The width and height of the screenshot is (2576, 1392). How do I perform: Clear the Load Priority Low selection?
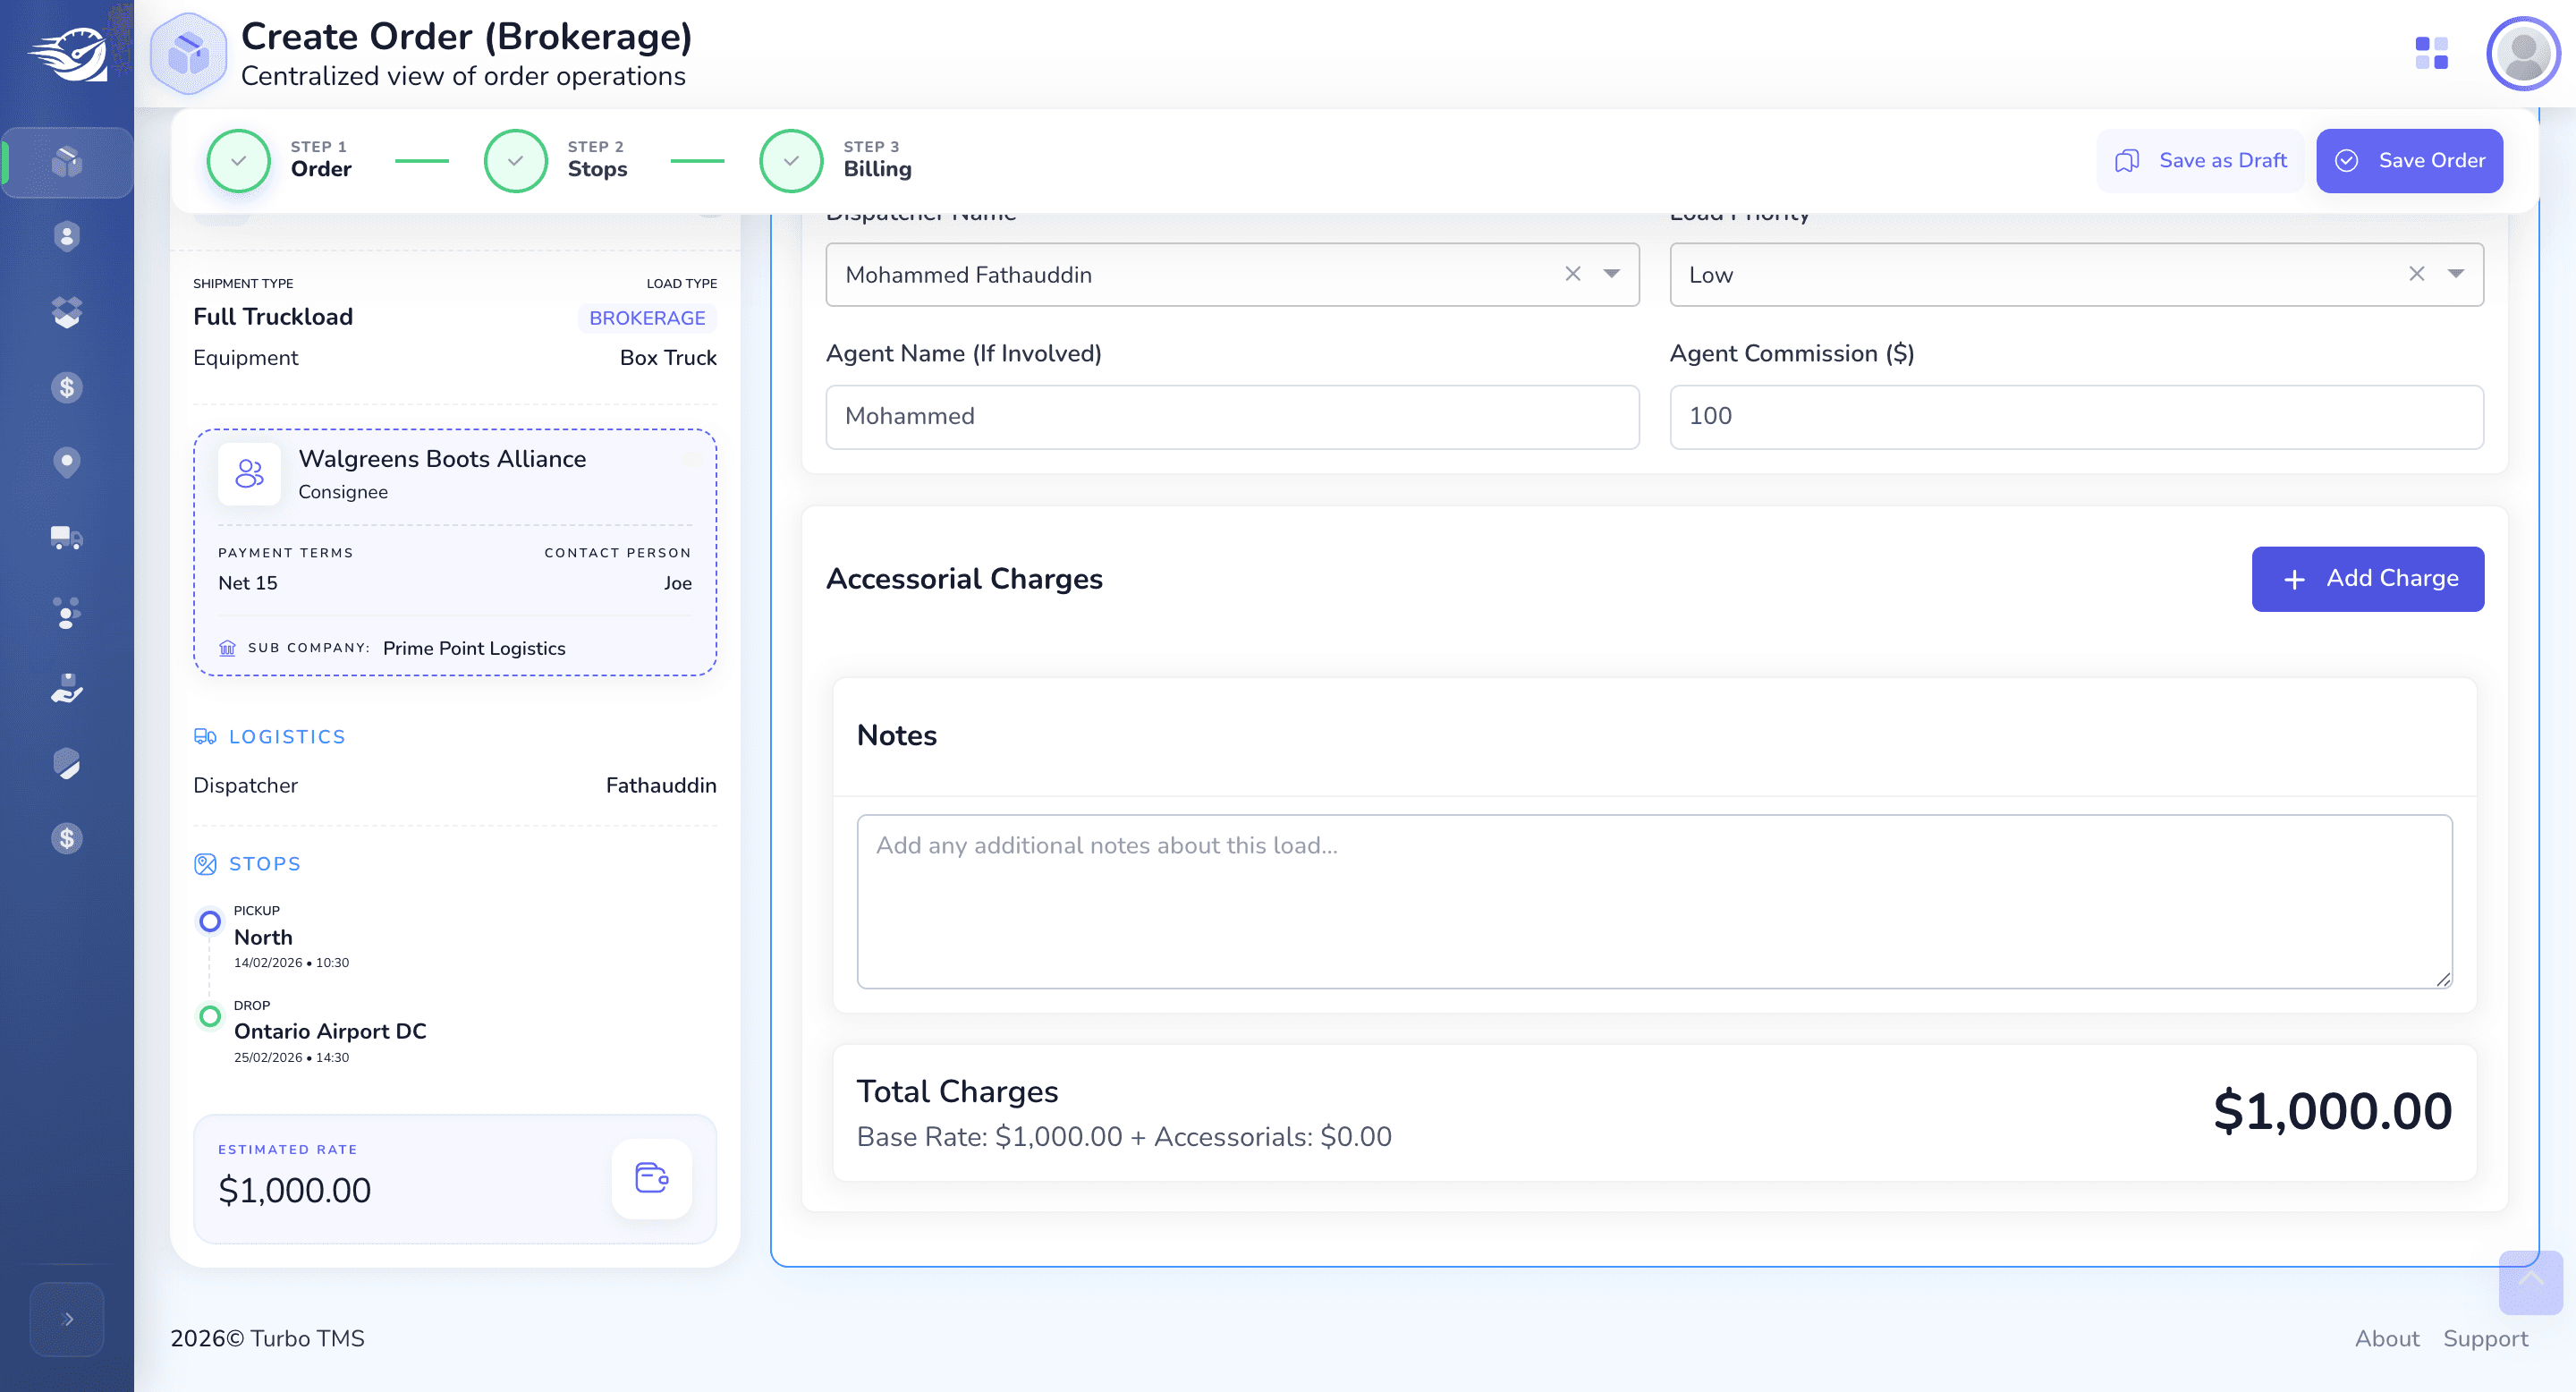click(2417, 274)
